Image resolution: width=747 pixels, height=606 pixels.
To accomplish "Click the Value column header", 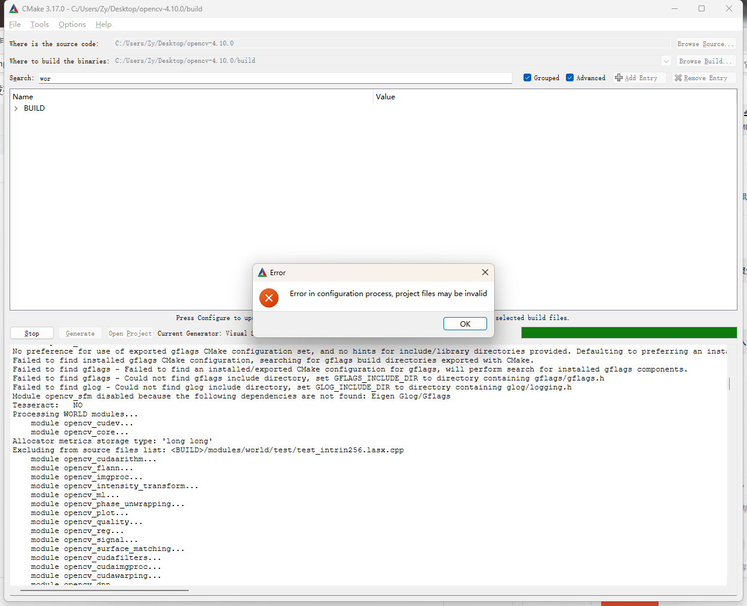I will pyautogui.click(x=555, y=96).
